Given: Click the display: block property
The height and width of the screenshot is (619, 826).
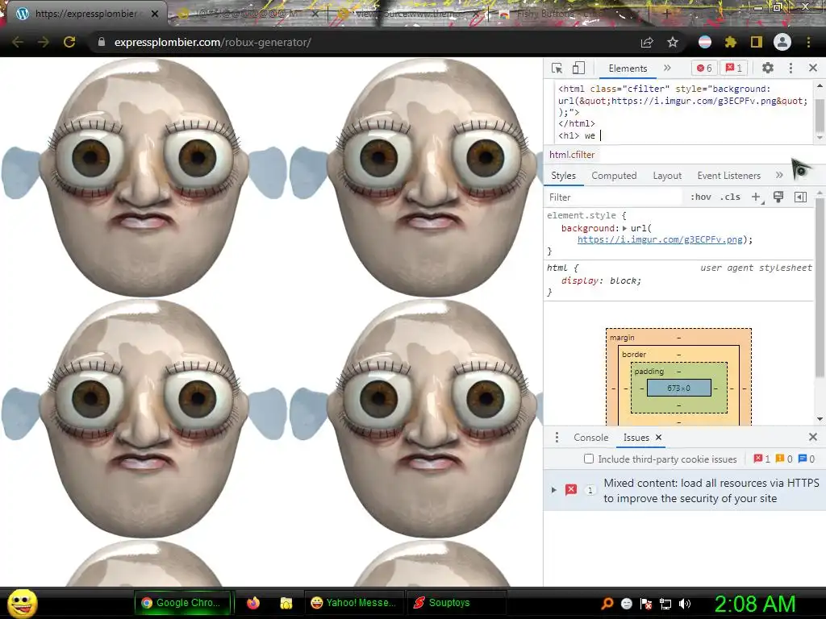Looking at the screenshot, I should tap(601, 280).
